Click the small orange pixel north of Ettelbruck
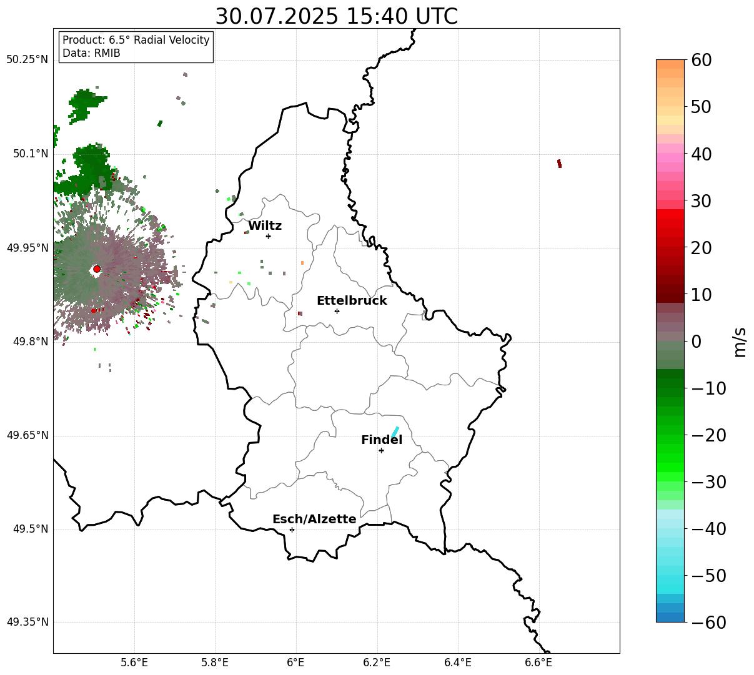This screenshot has width=754, height=675. coord(302,263)
